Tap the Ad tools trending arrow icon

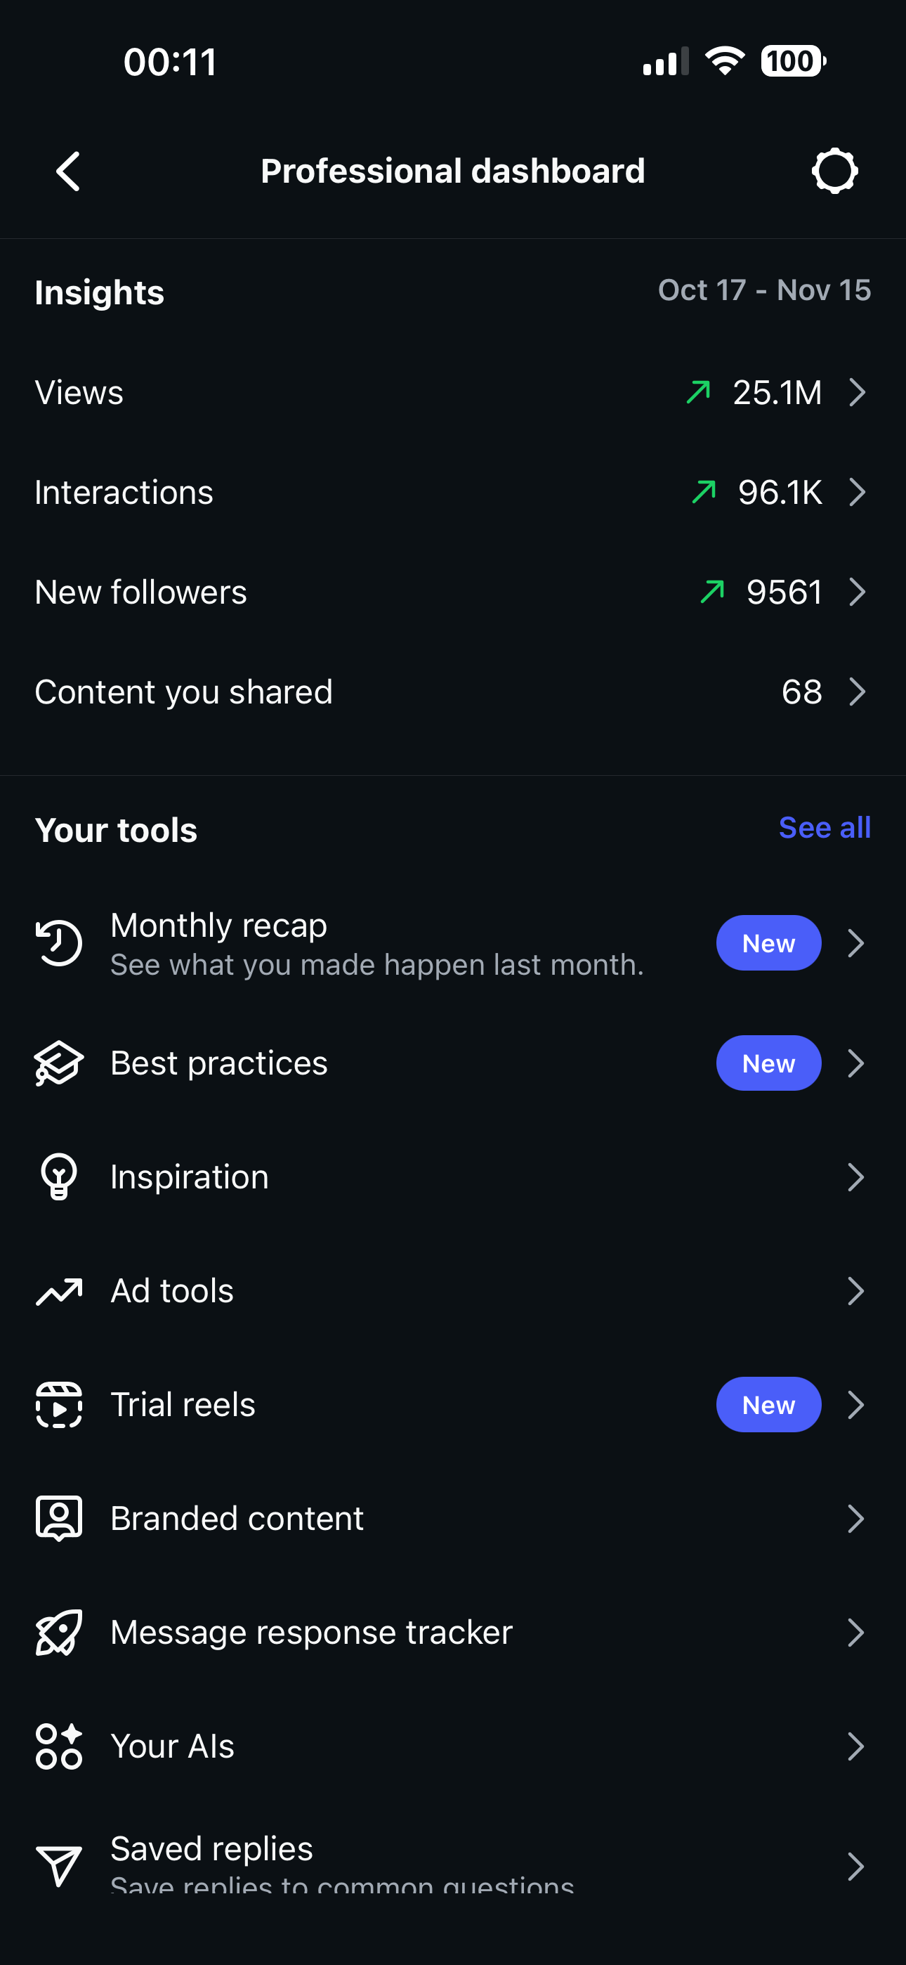(59, 1292)
